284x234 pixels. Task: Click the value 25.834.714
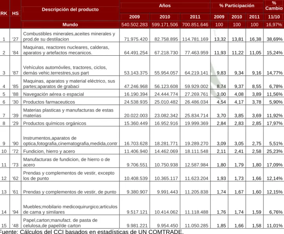click(x=196, y=115)
